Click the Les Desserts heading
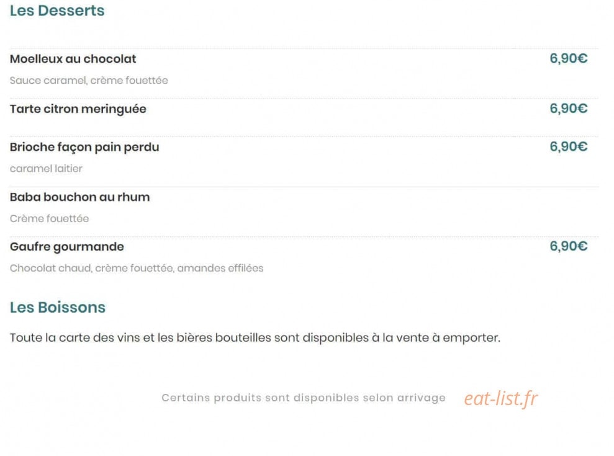Image resolution: width=614 pixels, height=456 pixels. [x=57, y=11]
